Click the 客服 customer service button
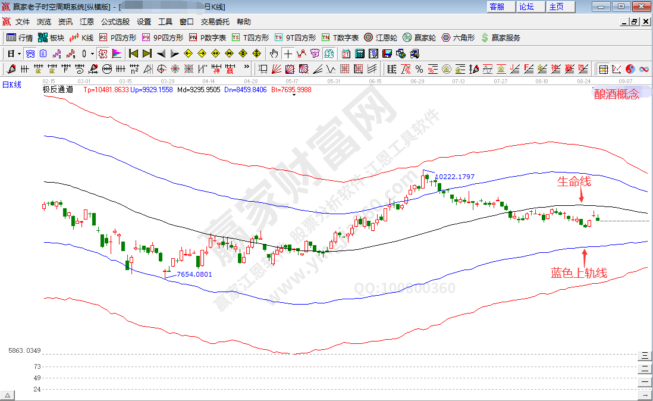653x401 pixels. (497, 7)
